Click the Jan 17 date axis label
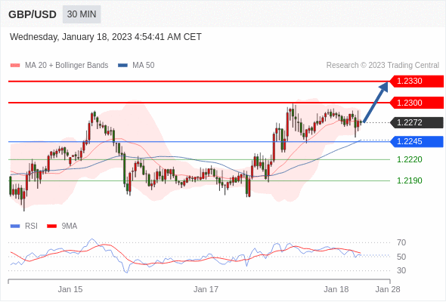 pos(206,289)
